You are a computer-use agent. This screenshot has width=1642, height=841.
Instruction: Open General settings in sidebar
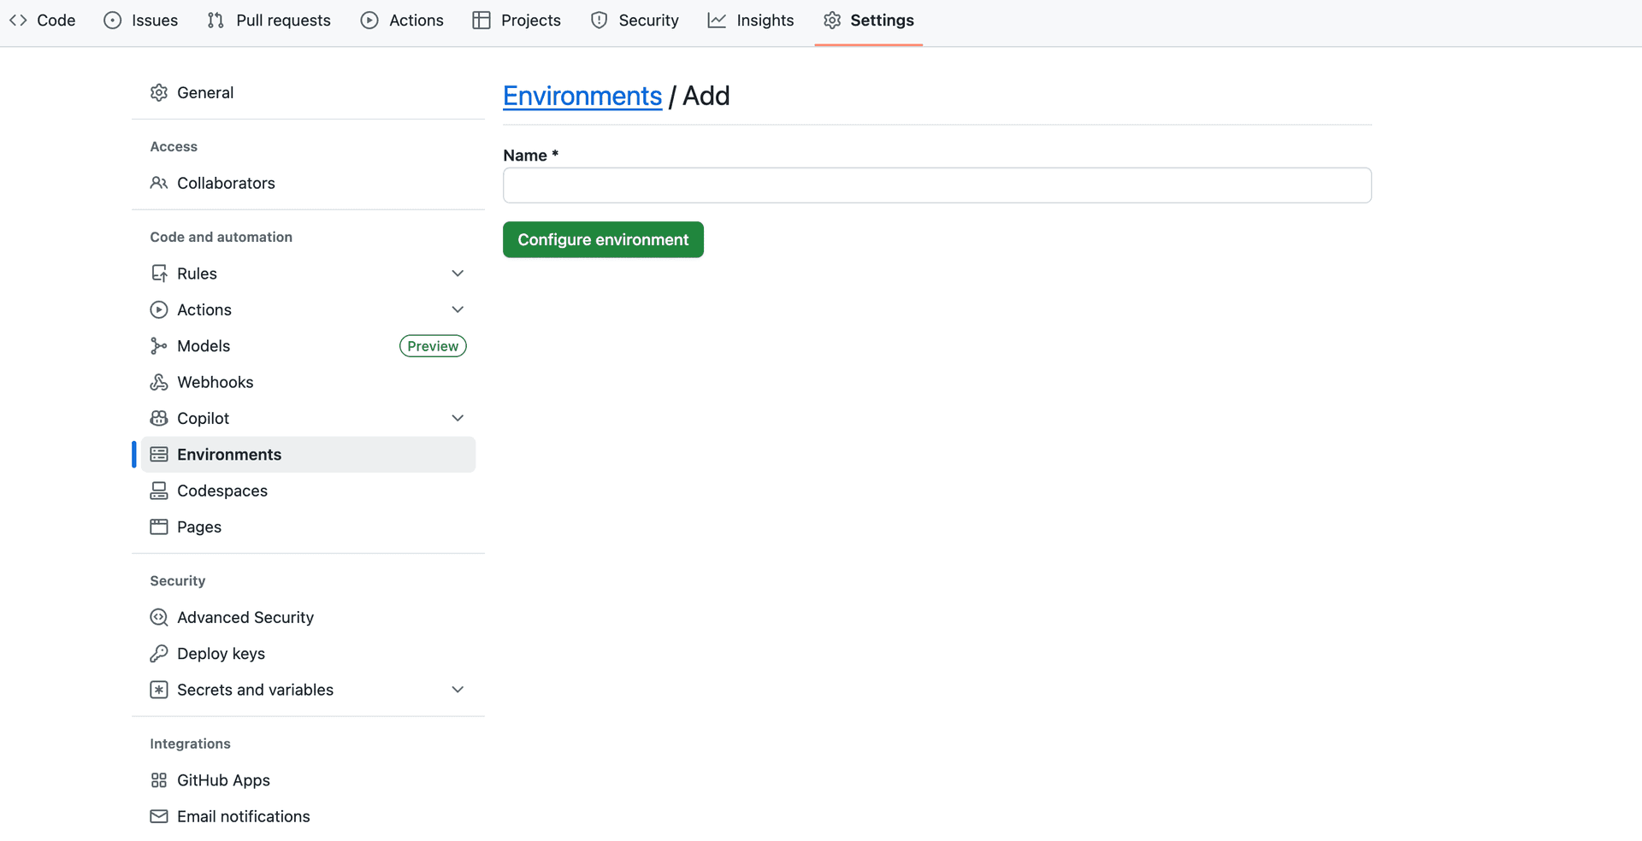(x=204, y=92)
